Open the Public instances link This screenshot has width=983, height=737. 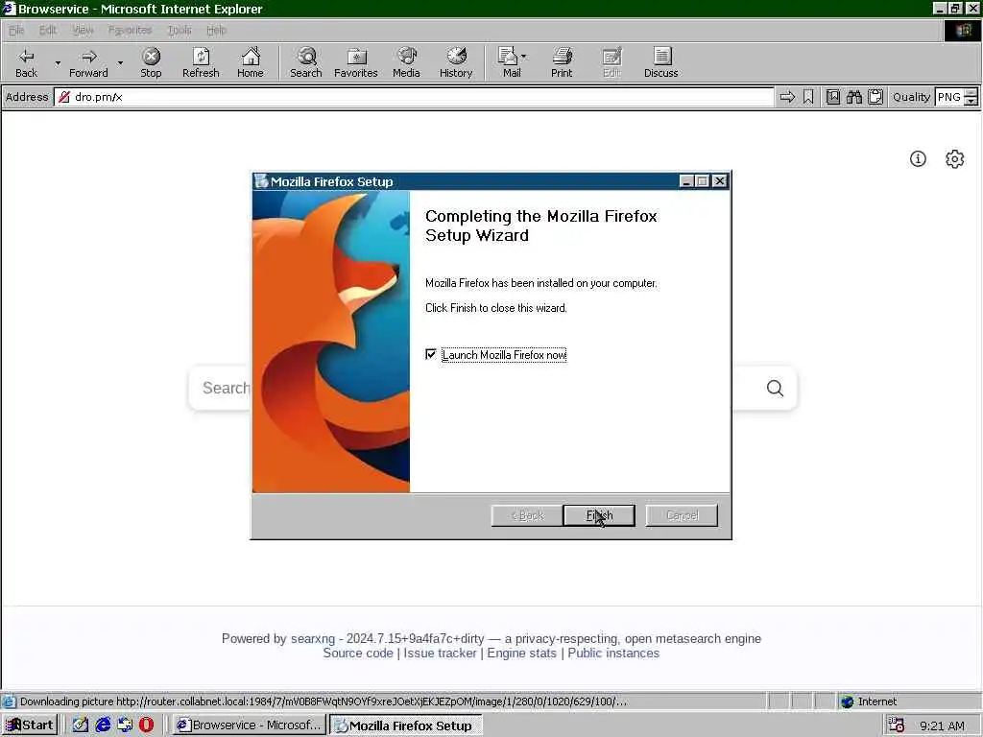coord(613,653)
